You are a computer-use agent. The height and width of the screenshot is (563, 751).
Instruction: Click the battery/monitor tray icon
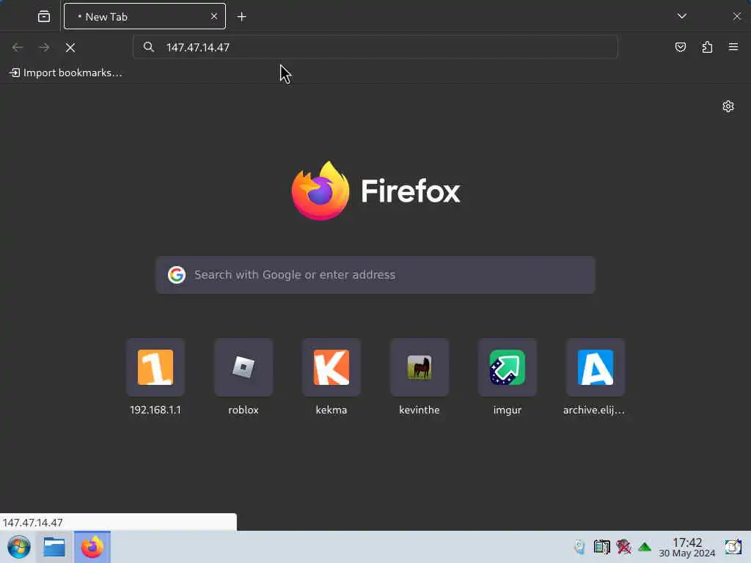coord(601,547)
